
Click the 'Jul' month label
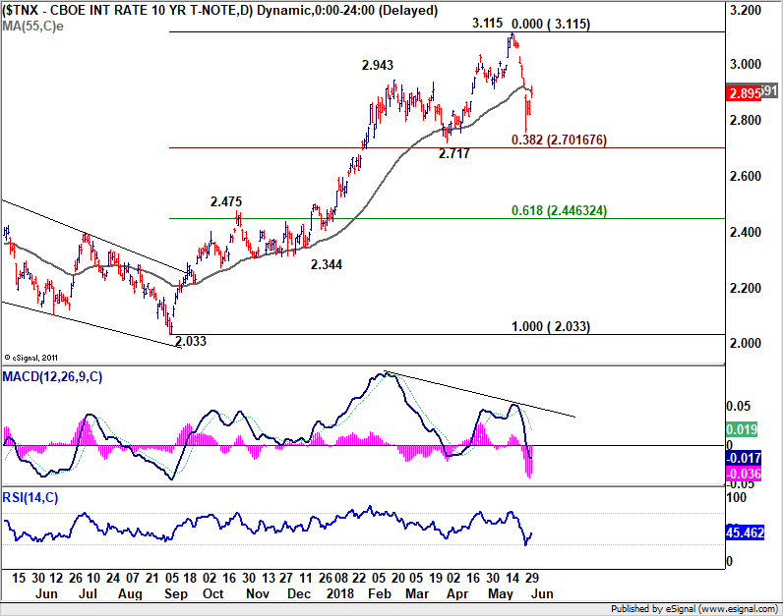[x=88, y=594]
